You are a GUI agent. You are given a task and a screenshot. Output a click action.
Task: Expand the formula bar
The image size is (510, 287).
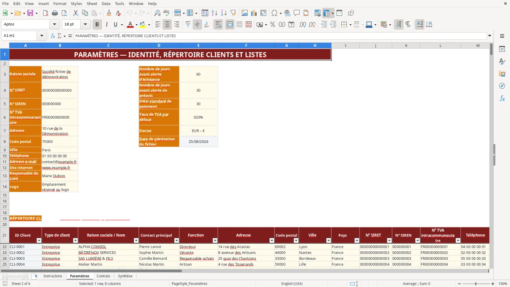pos(490,36)
